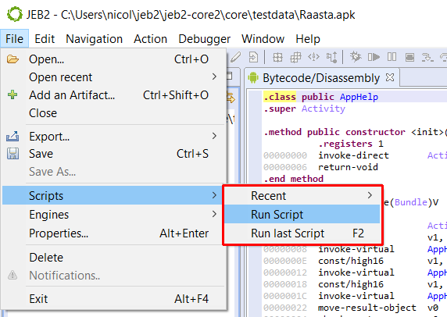Click address 00000008 invoke-virtual line
The height and width of the screenshot is (317, 447).
[356, 249]
